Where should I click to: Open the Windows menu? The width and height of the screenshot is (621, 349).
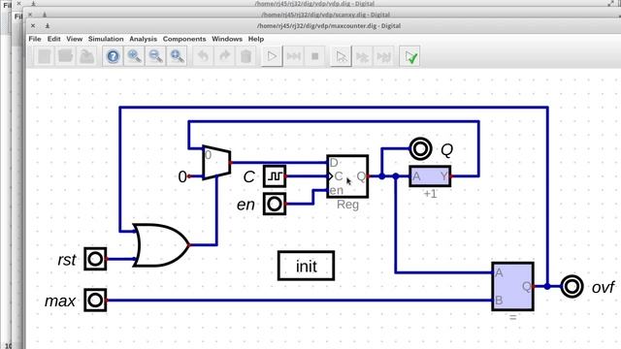(227, 39)
